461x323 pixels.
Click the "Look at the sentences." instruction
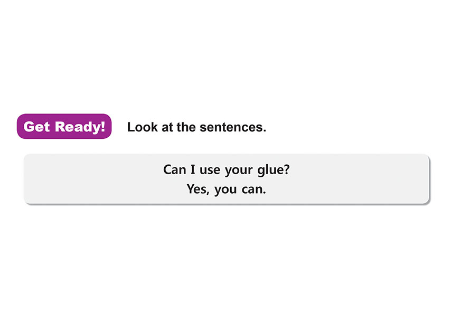(x=196, y=127)
